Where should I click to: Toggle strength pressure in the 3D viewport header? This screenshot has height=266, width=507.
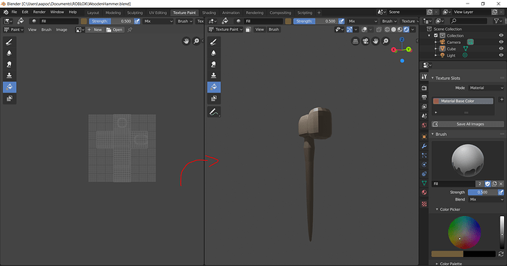click(x=342, y=21)
